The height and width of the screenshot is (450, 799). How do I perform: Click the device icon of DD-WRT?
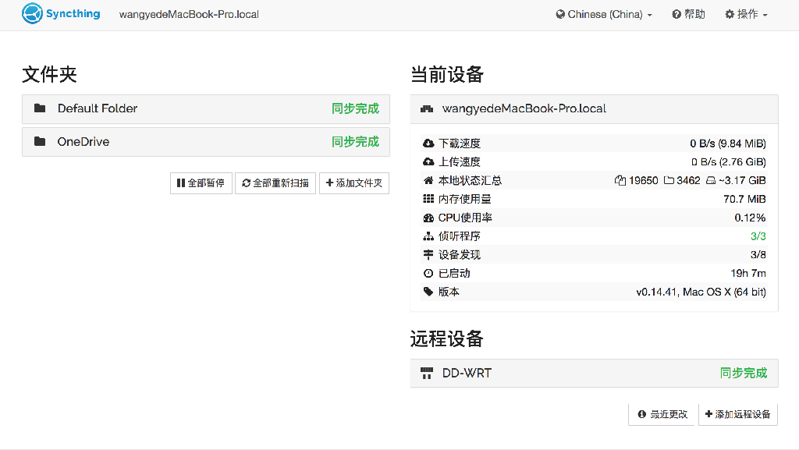point(427,373)
